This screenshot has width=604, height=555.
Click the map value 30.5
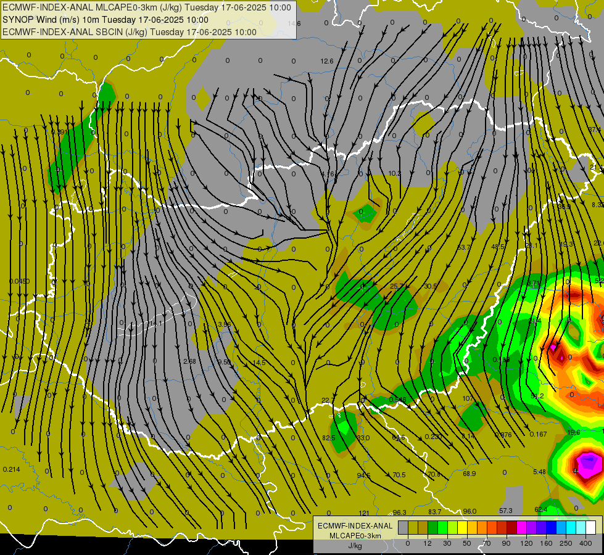[431, 286]
